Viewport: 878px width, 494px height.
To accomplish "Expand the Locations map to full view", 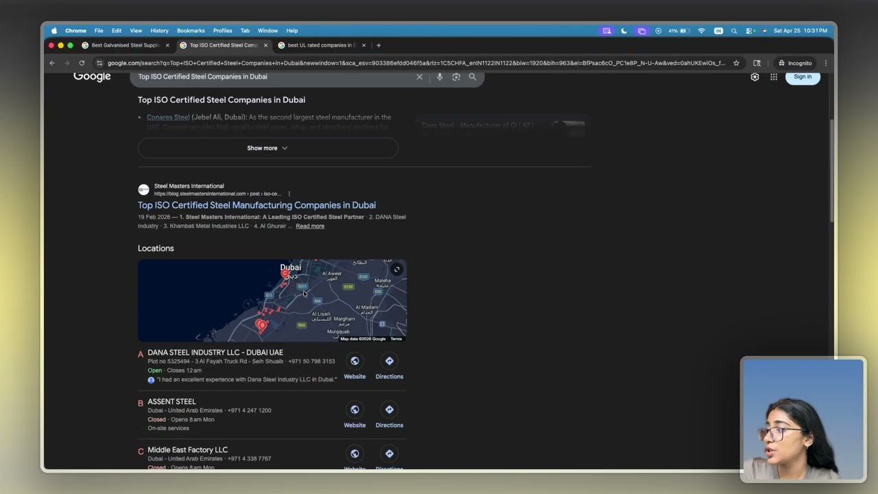I will (396, 270).
